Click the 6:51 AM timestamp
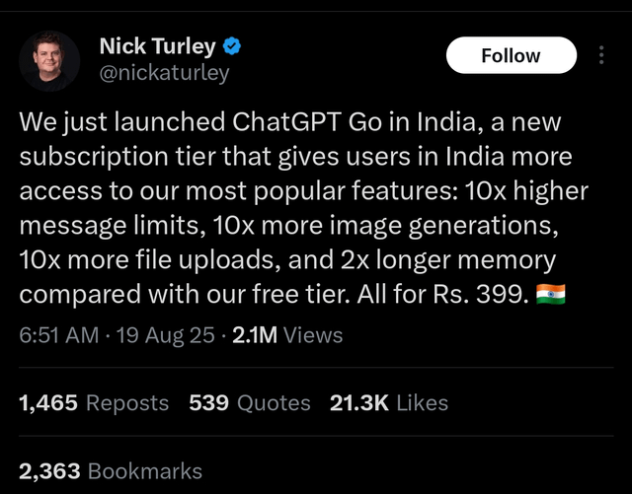Screen dimensions: 632x494 pyautogui.click(x=59, y=335)
